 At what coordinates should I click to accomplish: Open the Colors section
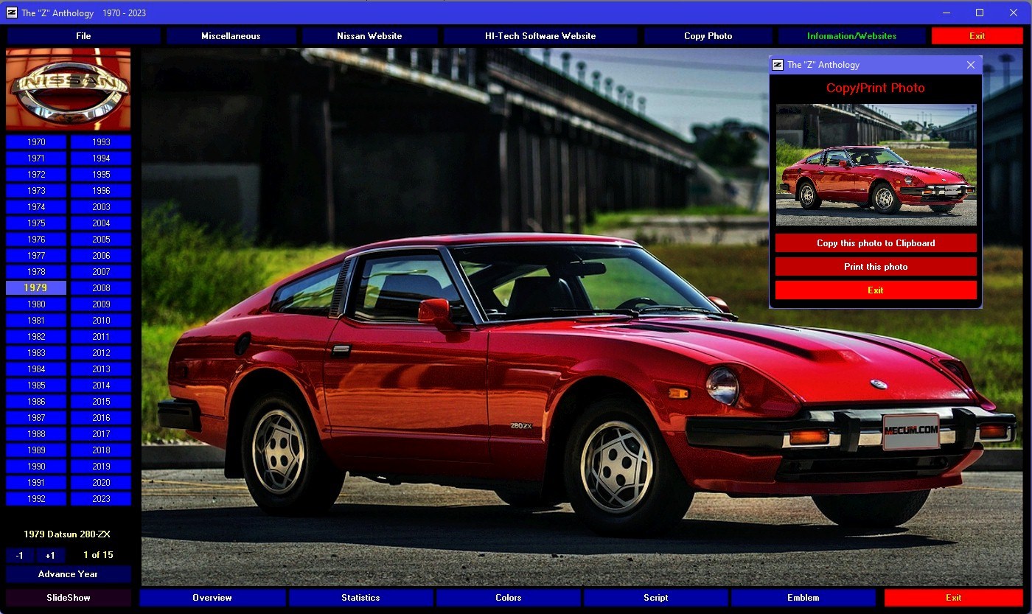509,598
